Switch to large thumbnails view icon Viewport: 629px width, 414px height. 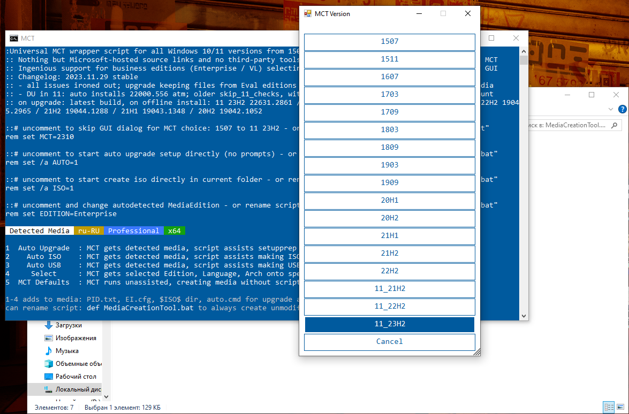pos(620,407)
